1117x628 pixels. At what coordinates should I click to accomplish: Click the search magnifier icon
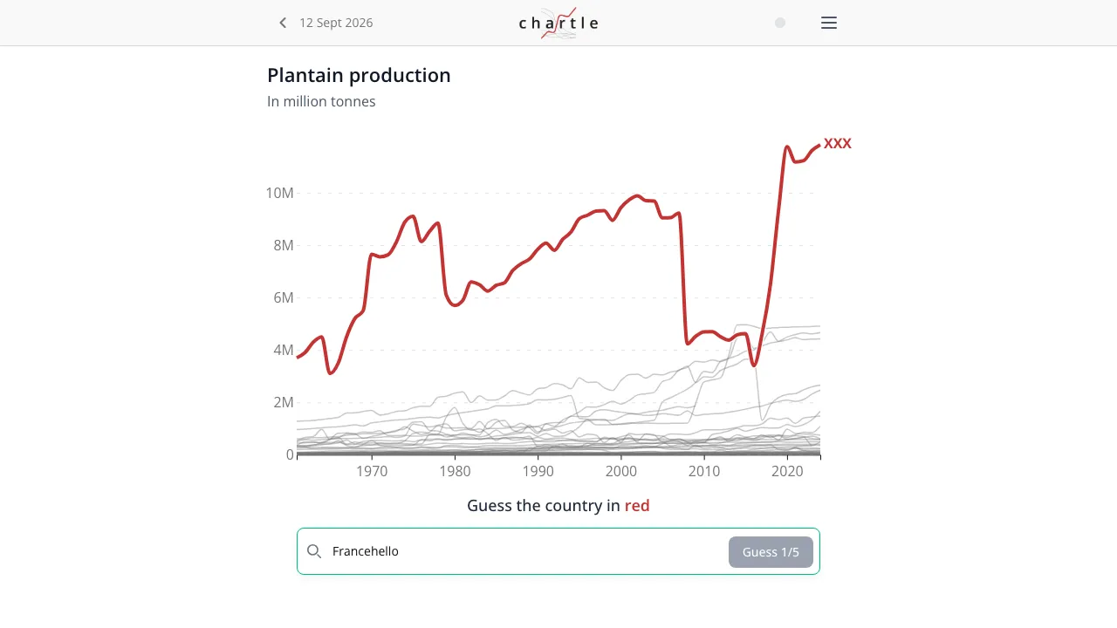pos(315,551)
